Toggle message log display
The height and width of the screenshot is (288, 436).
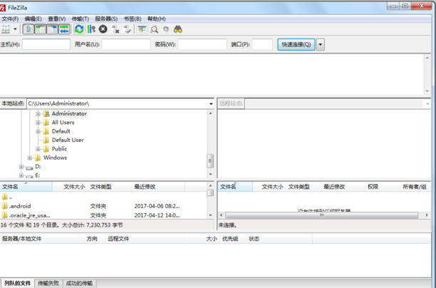(x=28, y=29)
